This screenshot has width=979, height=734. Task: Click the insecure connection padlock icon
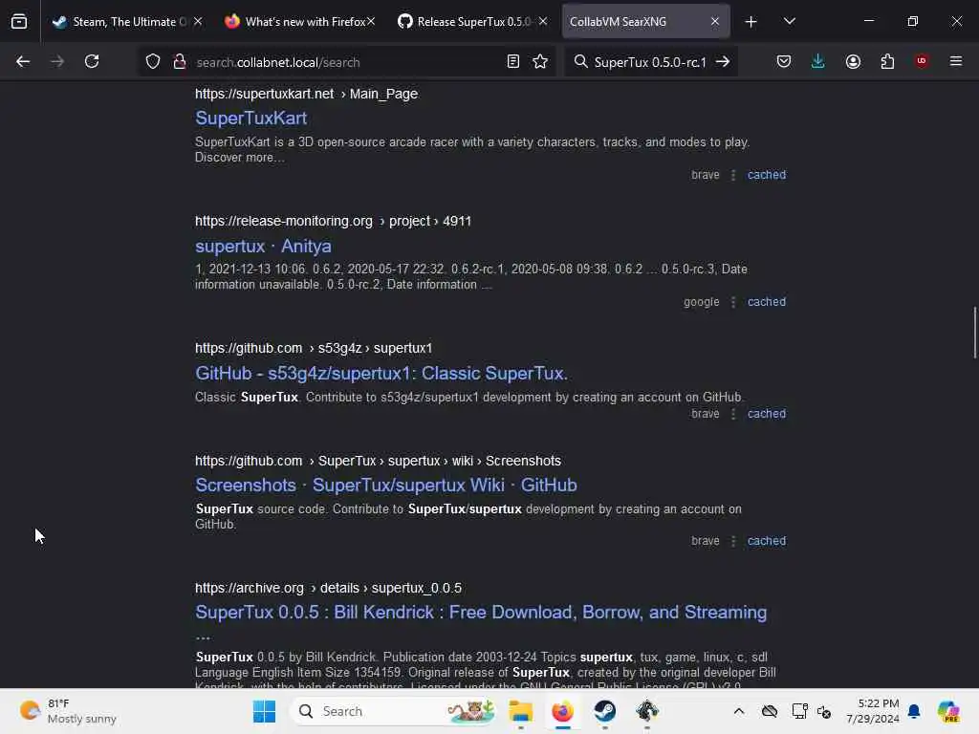pyautogui.click(x=179, y=61)
